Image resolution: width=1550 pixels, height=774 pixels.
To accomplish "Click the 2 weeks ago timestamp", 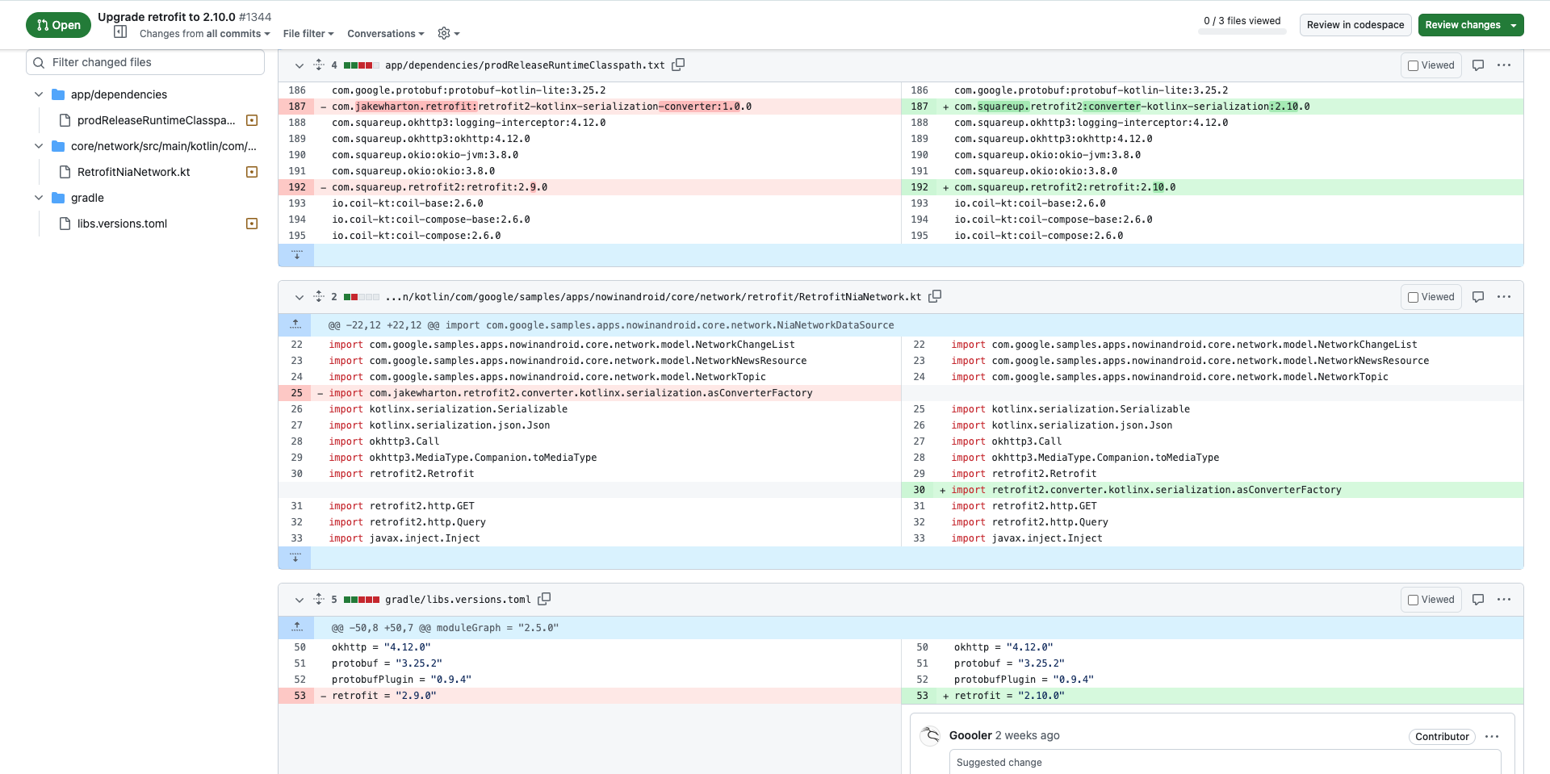I will tap(1028, 735).
